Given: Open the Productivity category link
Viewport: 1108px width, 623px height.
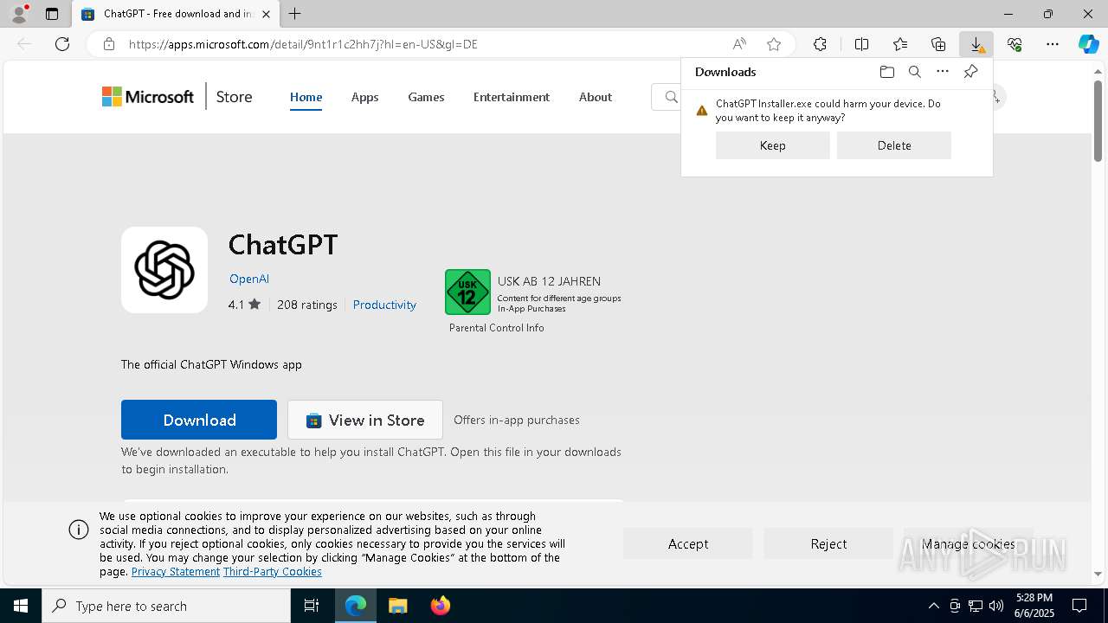Looking at the screenshot, I should tap(384, 305).
